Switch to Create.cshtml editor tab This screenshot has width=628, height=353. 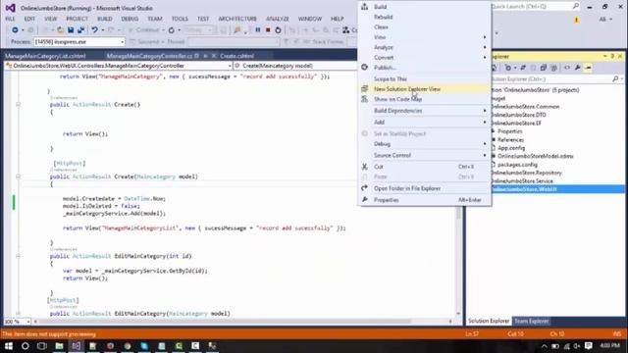tap(236, 56)
